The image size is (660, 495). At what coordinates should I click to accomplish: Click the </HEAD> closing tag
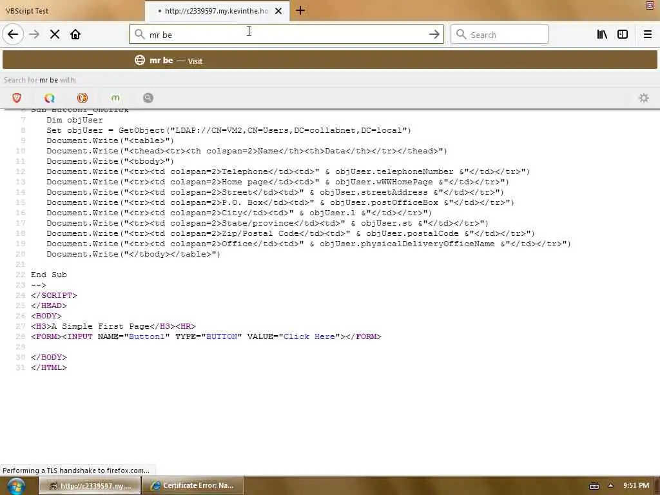pyautogui.click(x=49, y=306)
